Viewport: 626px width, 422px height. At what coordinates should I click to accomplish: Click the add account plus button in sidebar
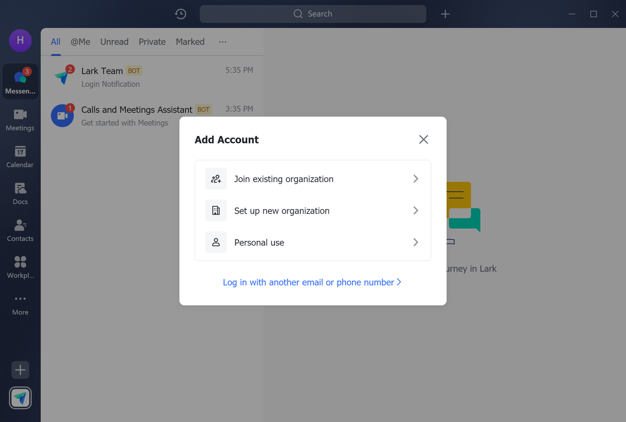click(20, 370)
